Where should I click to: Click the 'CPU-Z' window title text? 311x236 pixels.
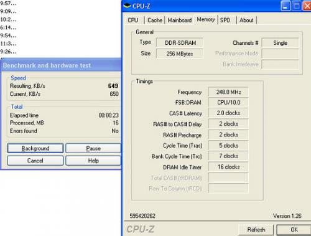click(x=141, y=6)
